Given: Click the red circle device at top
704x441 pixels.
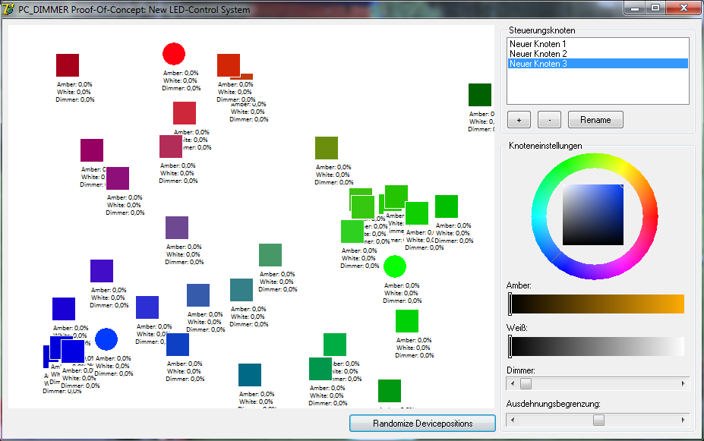Looking at the screenshot, I should click(x=174, y=54).
